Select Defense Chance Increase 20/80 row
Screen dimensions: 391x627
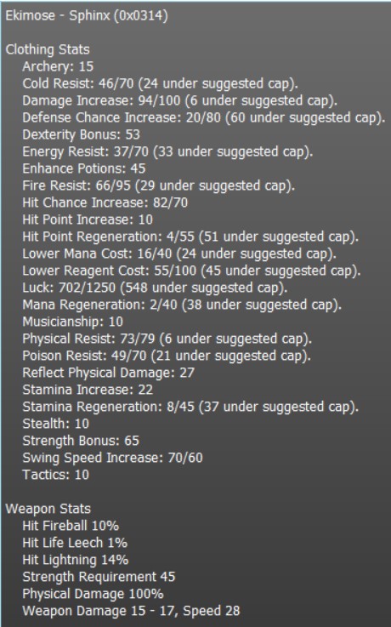point(204,117)
